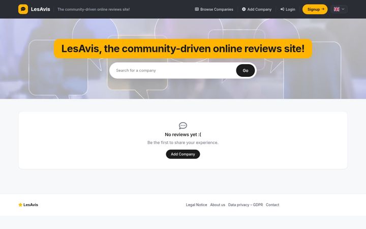Focus the Search for a company field
This screenshot has width=366, height=229.
[173, 70]
